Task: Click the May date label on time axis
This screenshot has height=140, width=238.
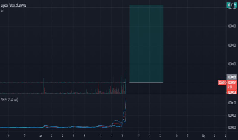Action: [204, 136]
